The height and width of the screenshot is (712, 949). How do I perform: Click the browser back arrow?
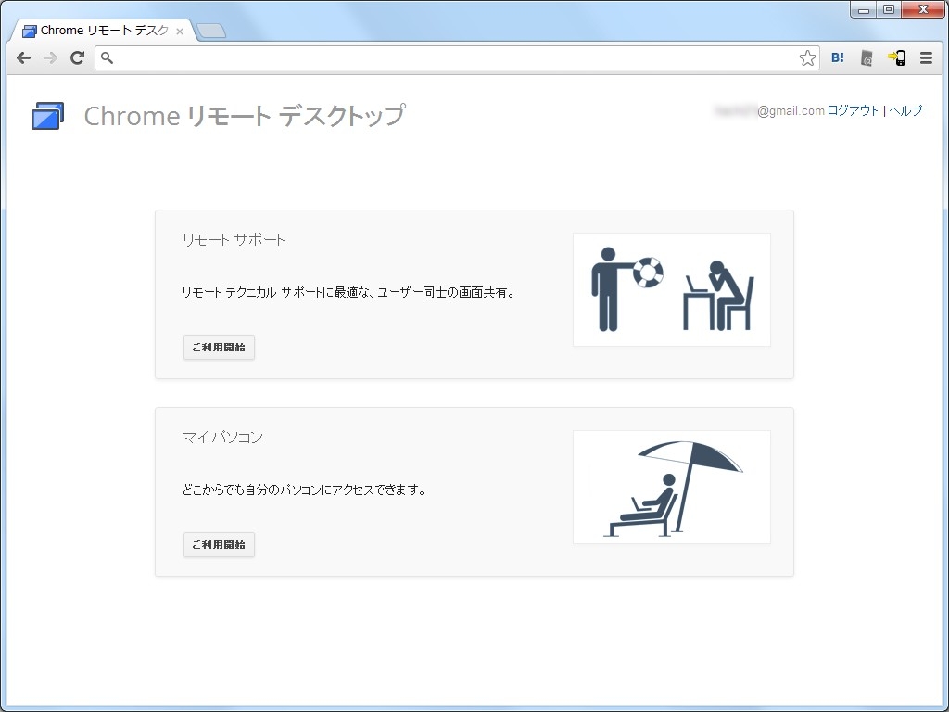click(x=24, y=57)
